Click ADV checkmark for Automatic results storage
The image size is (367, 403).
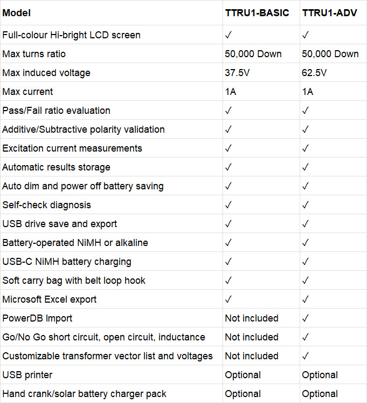[306, 167]
